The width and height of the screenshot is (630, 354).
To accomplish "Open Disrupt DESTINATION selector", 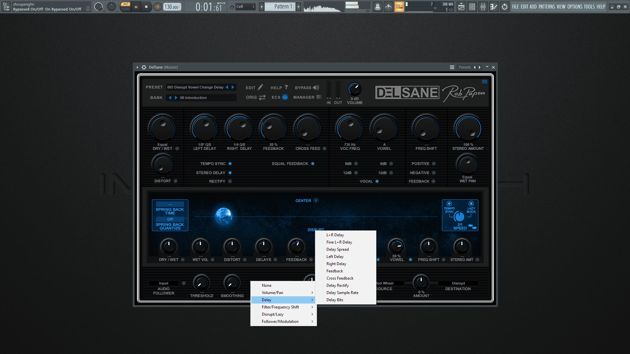I will (458, 283).
